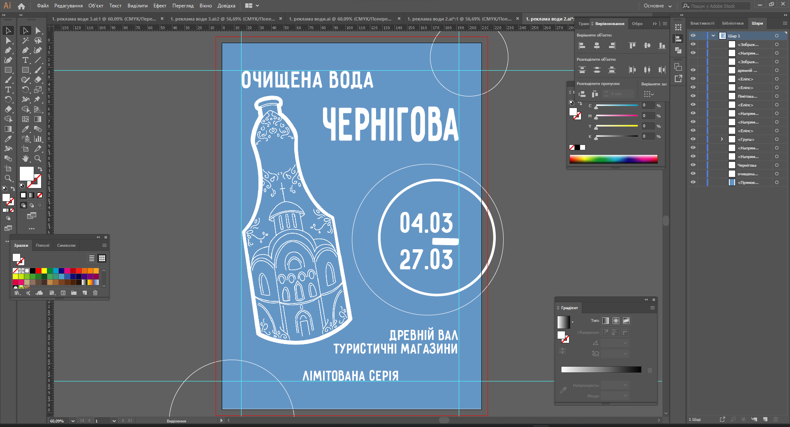Delete swatch with trash icon in Зразки panel
Image resolution: width=790 pixels, height=427 pixels.
95,293
